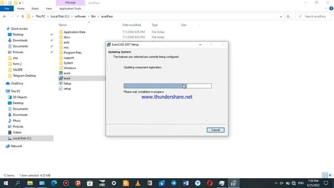The width and height of the screenshot is (334, 188).
Task: Open Network in navigation pane
Action: click(16, 146)
